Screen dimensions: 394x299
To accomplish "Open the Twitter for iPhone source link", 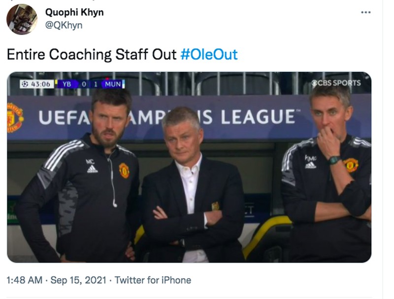I will pyautogui.click(x=153, y=280).
